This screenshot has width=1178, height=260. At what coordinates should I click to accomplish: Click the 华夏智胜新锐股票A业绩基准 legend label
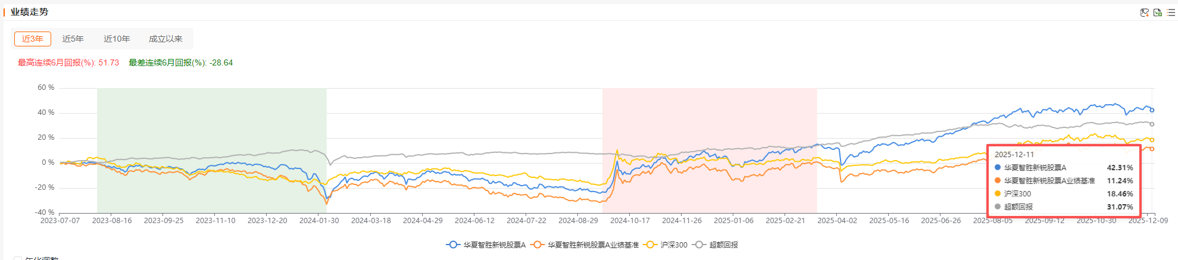coord(593,245)
